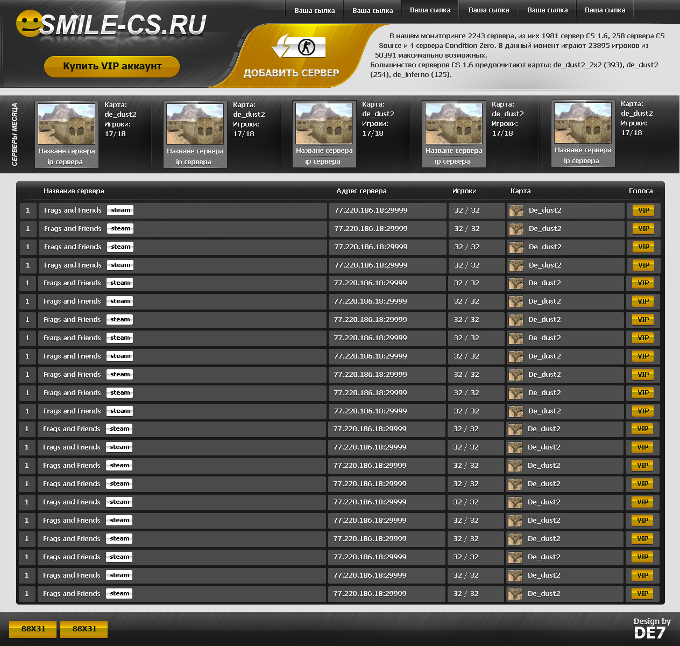The height and width of the screenshot is (646, 680).
Task: Click the De_dust2 map icon in last table row
Action: [x=515, y=594]
